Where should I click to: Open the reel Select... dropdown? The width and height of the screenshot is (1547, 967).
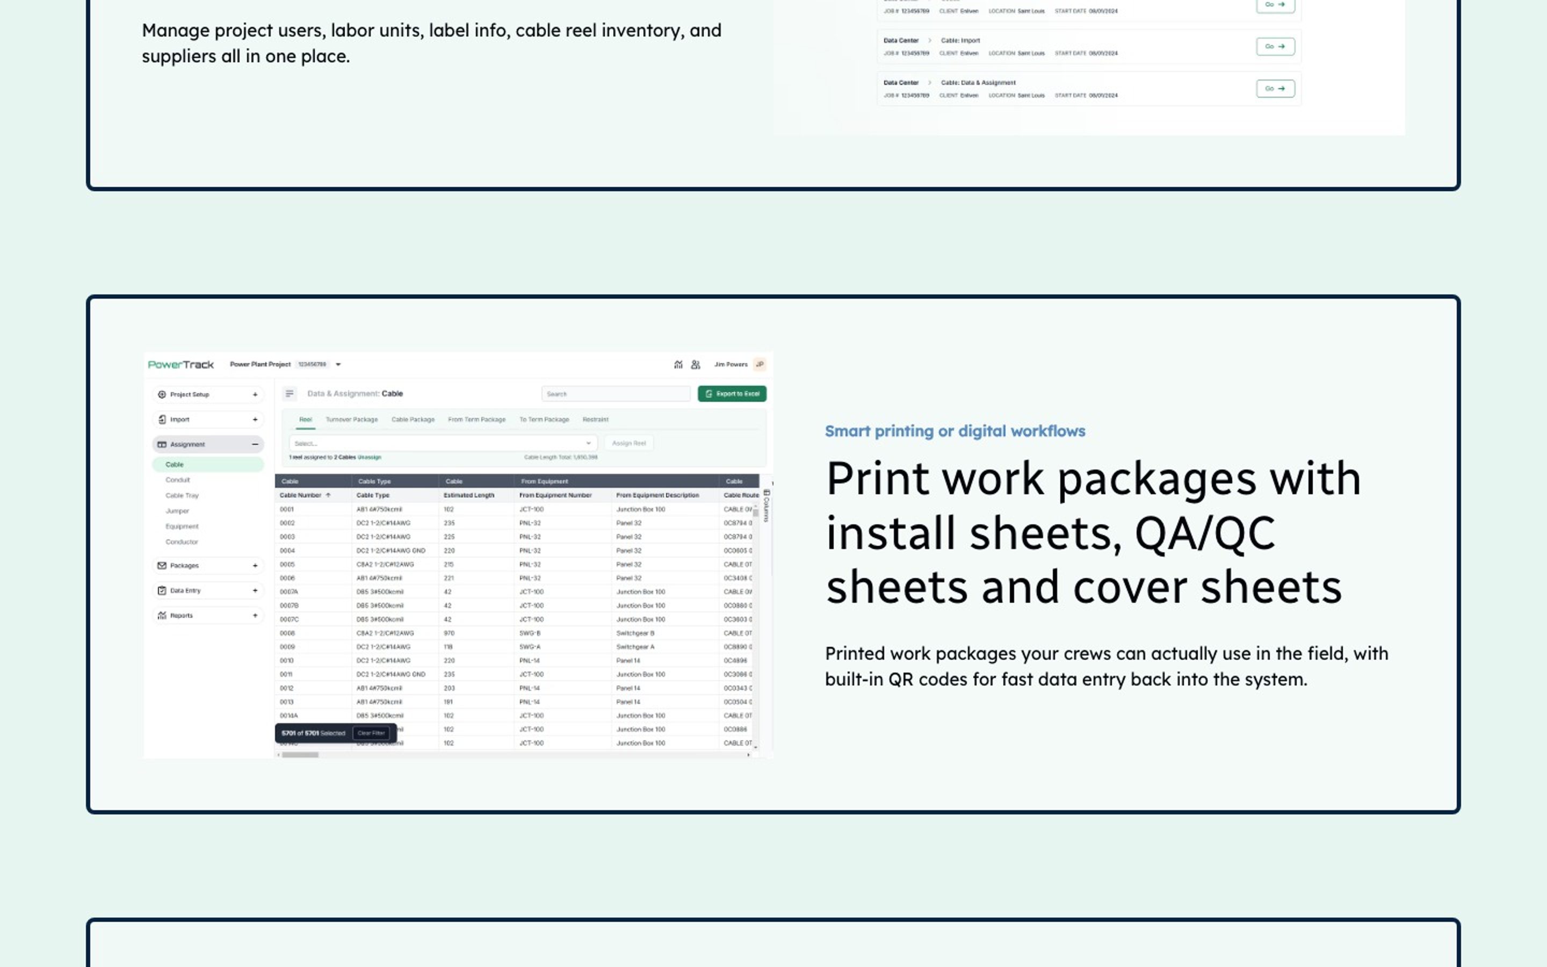click(443, 443)
